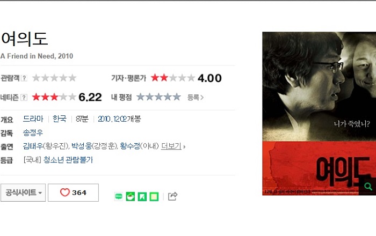Share via the green speech bubble icon
376x236 pixels.
click(x=119, y=196)
